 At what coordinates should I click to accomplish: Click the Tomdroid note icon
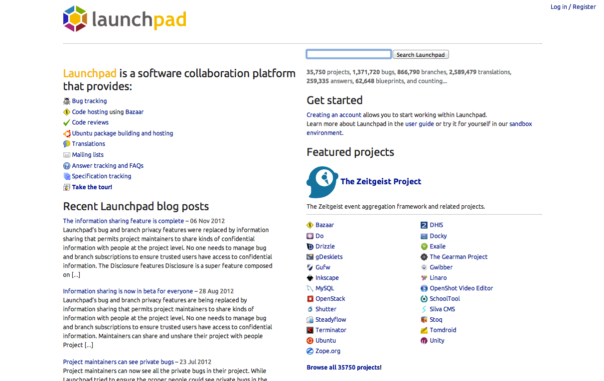(x=424, y=330)
